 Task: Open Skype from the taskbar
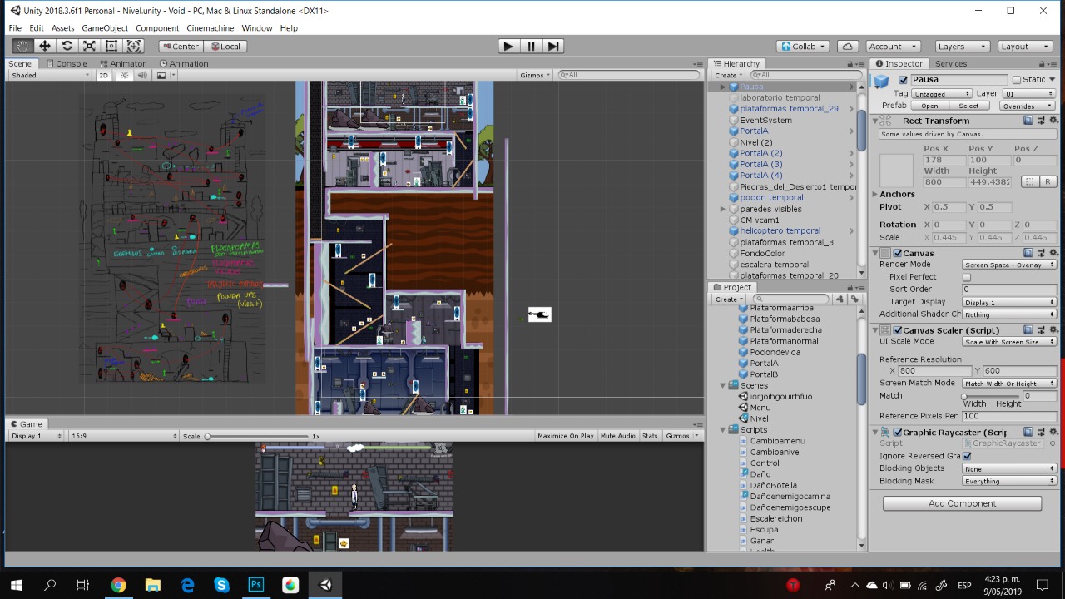click(221, 585)
